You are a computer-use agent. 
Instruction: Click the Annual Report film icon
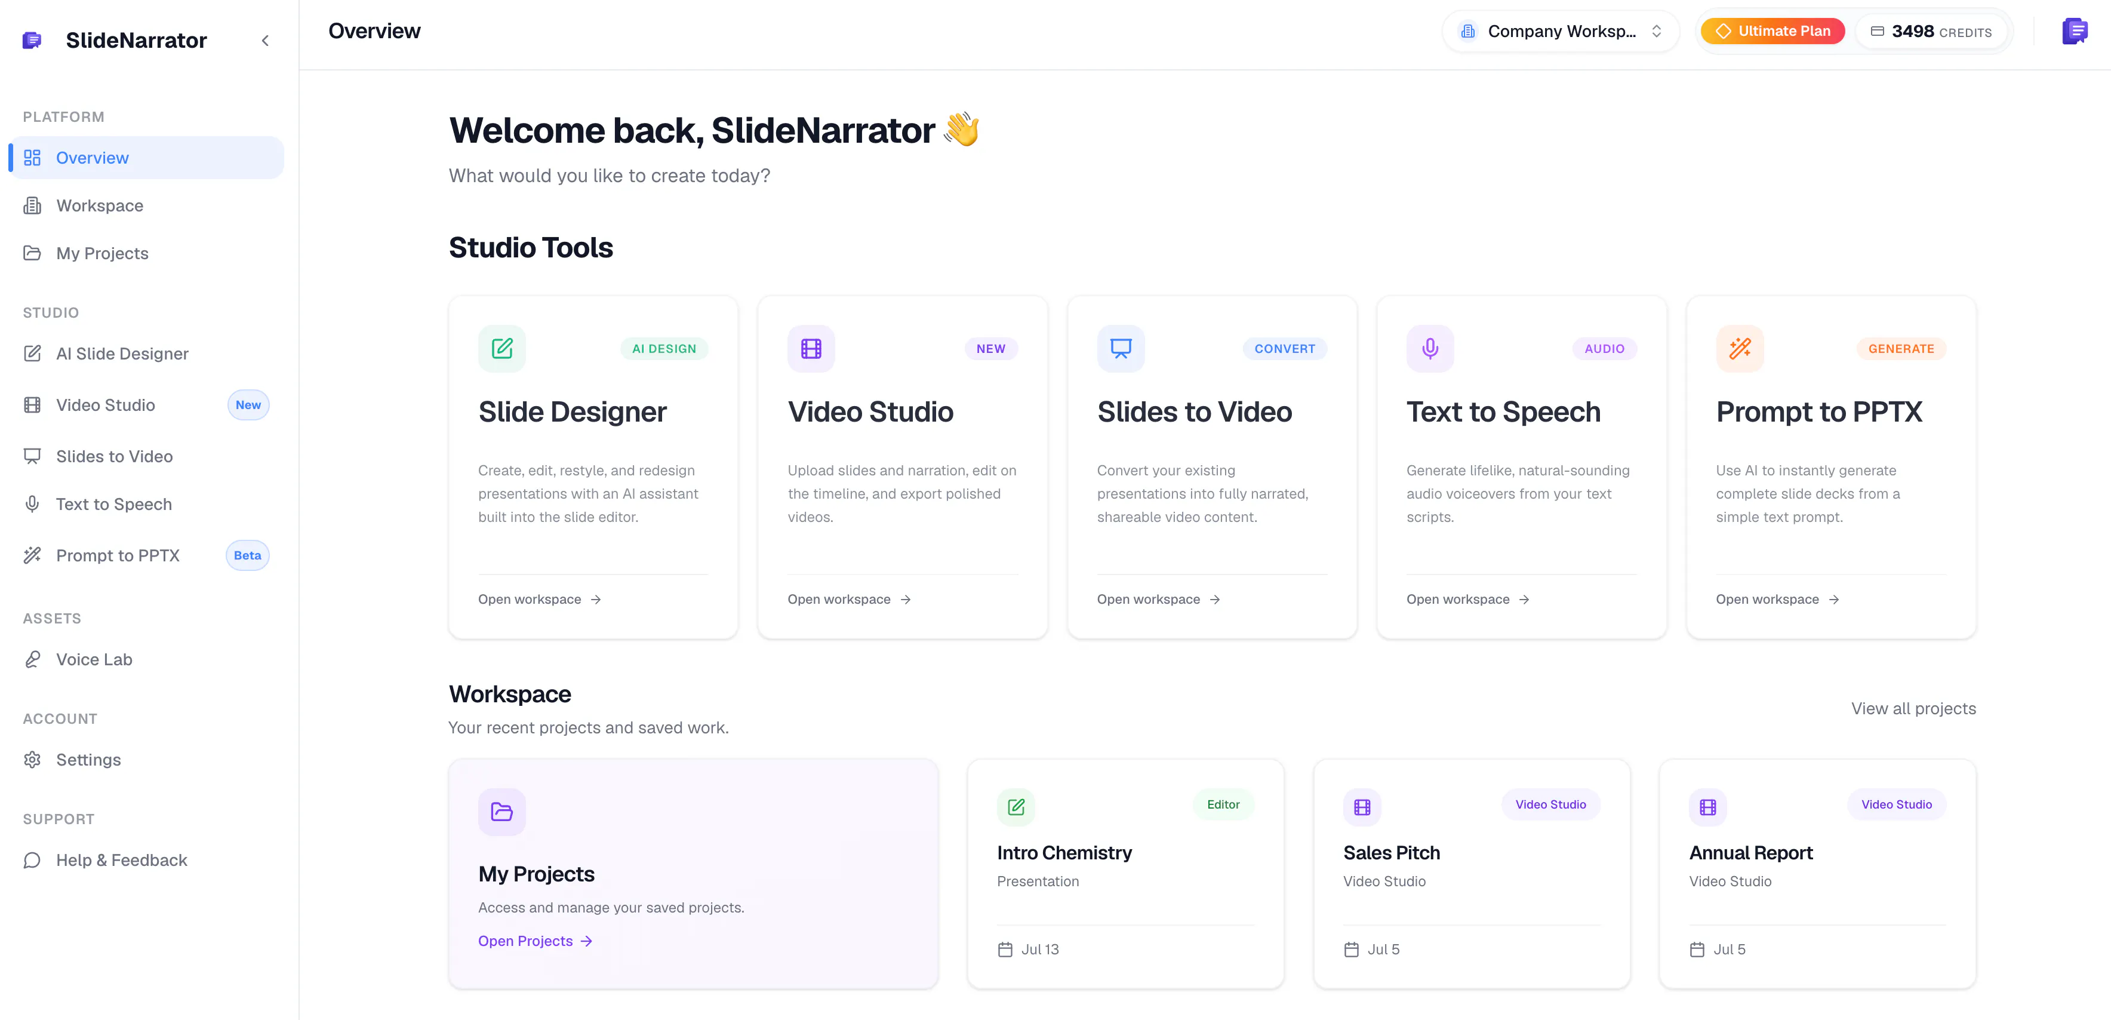1708,807
